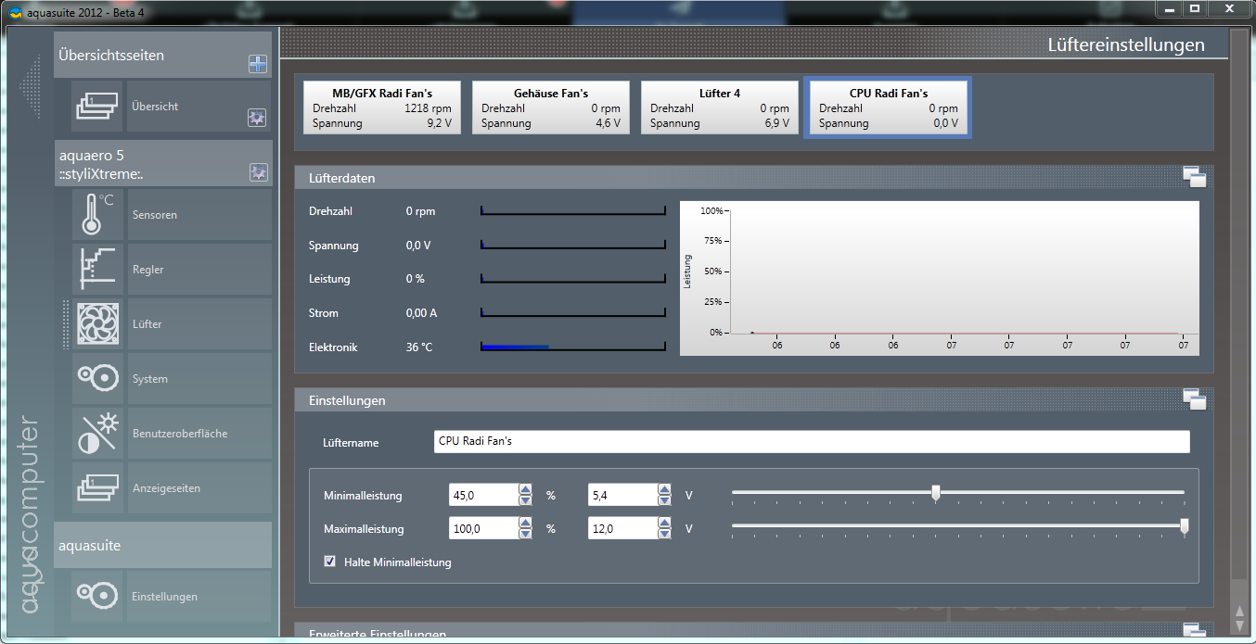This screenshot has width=1256, height=644.
Task: Open the System gears icon
Action: (x=97, y=379)
